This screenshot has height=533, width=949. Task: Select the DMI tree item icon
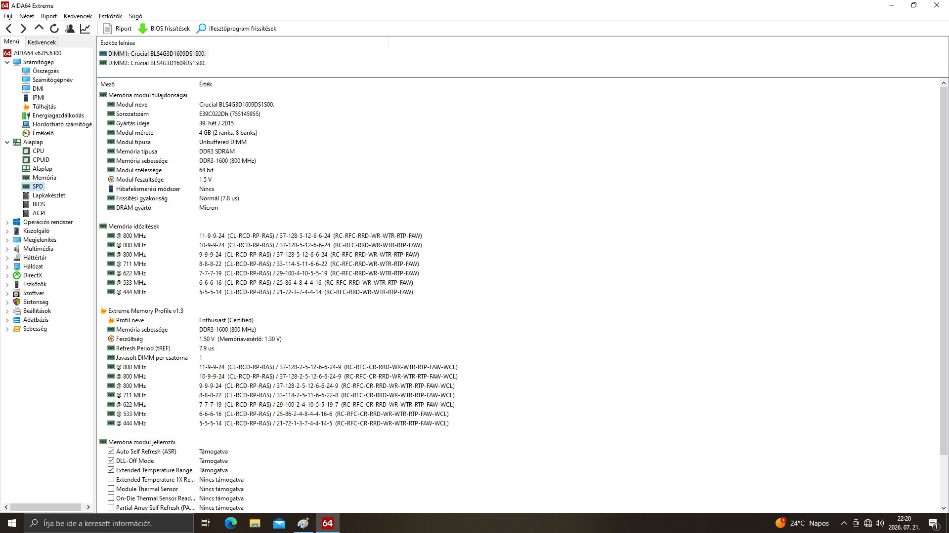coord(26,89)
